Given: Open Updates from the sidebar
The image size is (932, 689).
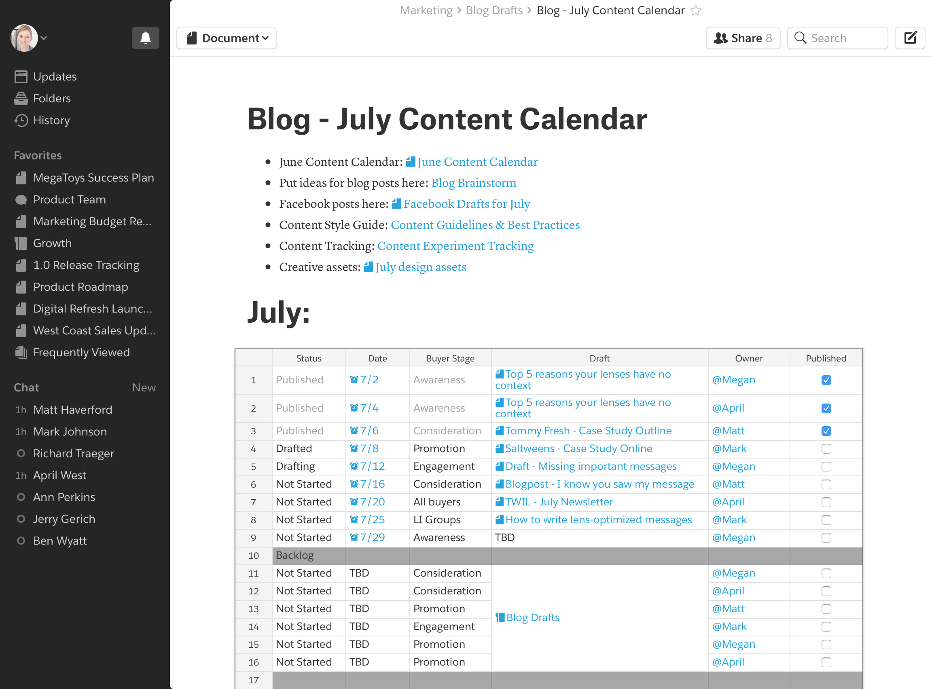Looking at the screenshot, I should [x=54, y=77].
